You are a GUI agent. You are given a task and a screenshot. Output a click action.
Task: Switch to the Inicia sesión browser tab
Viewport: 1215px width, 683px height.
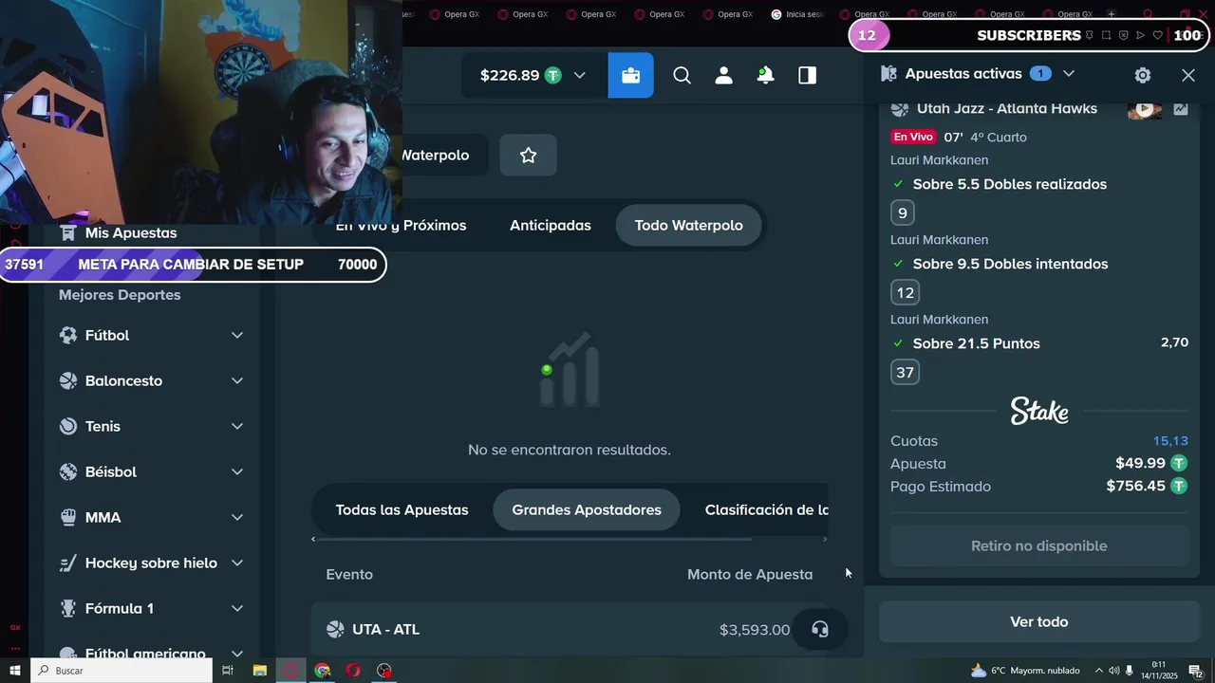[798, 14]
